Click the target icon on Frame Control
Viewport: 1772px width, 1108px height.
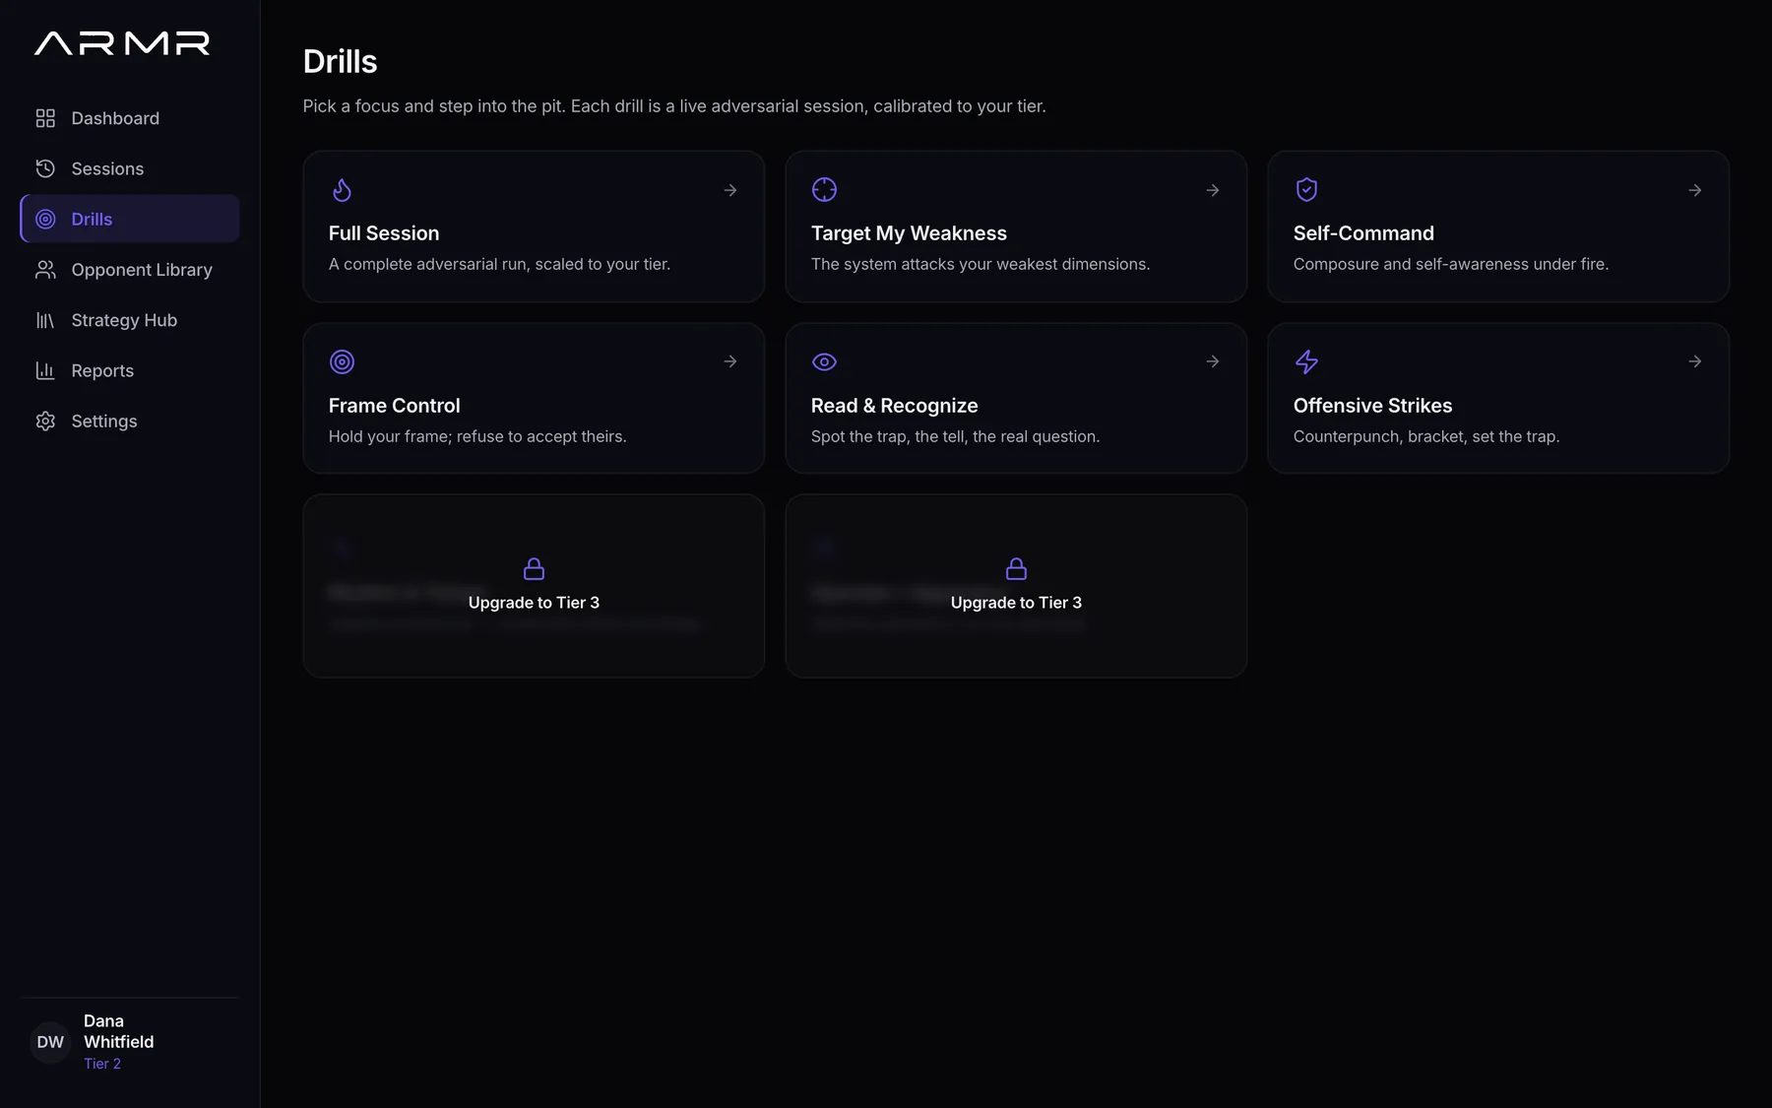click(342, 361)
